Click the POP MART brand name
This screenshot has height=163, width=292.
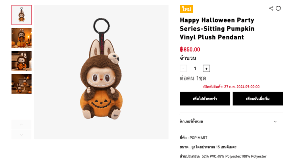198,138
